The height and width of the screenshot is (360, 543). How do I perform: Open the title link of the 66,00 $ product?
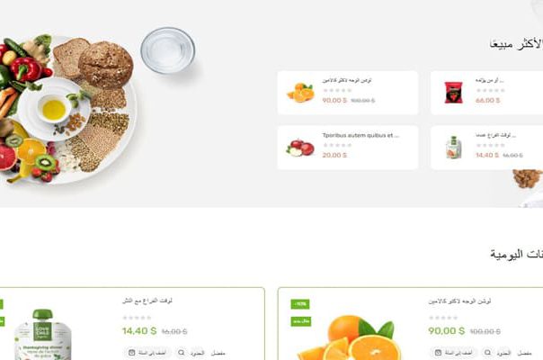point(489,80)
